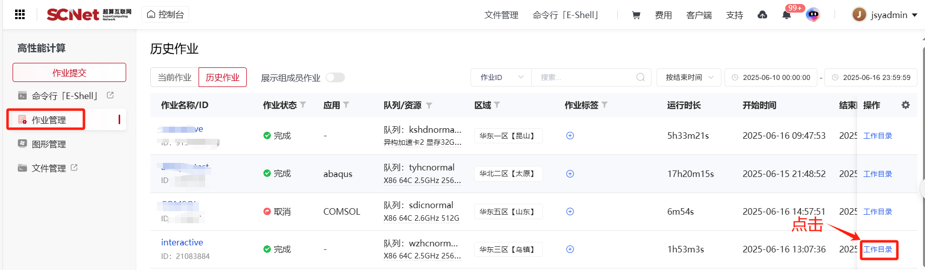
Task: Switch to the 当前作业 tab
Action: pyautogui.click(x=174, y=77)
